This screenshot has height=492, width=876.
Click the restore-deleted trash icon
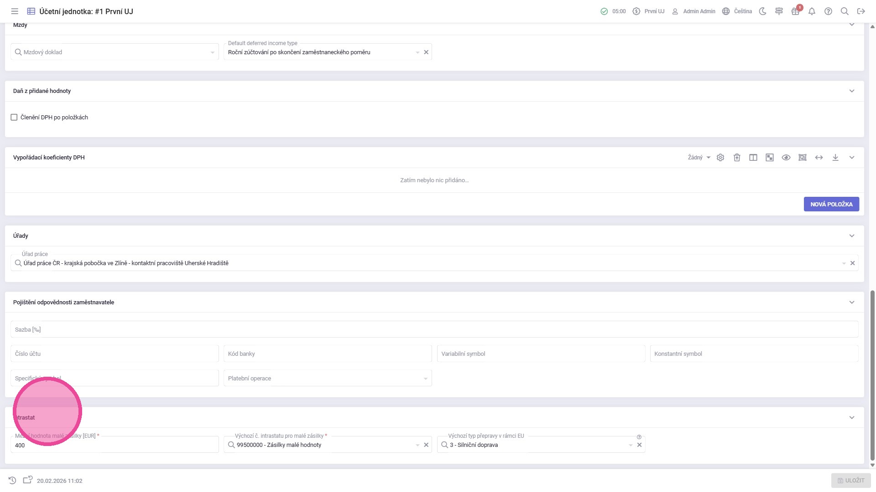click(x=737, y=158)
